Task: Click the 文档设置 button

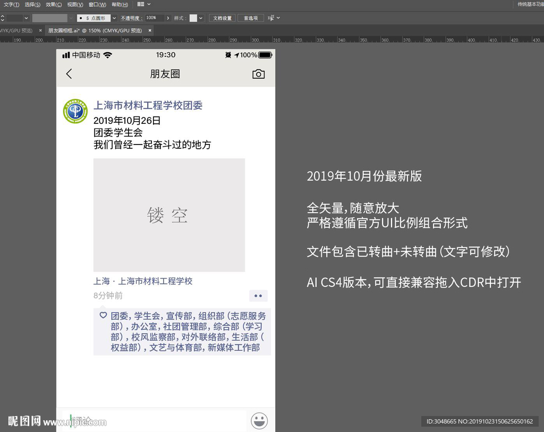Action: coord(222,18)
